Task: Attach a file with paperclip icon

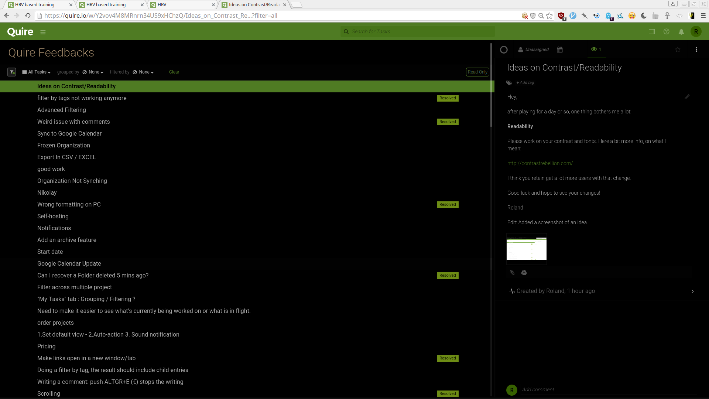Action: 512,273
